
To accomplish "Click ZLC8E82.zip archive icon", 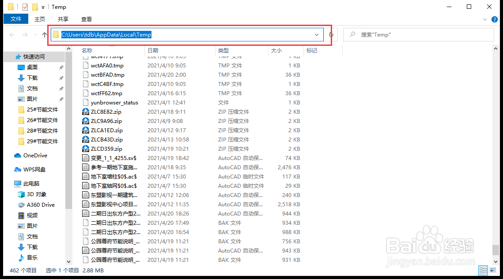I will click(86, 112).
